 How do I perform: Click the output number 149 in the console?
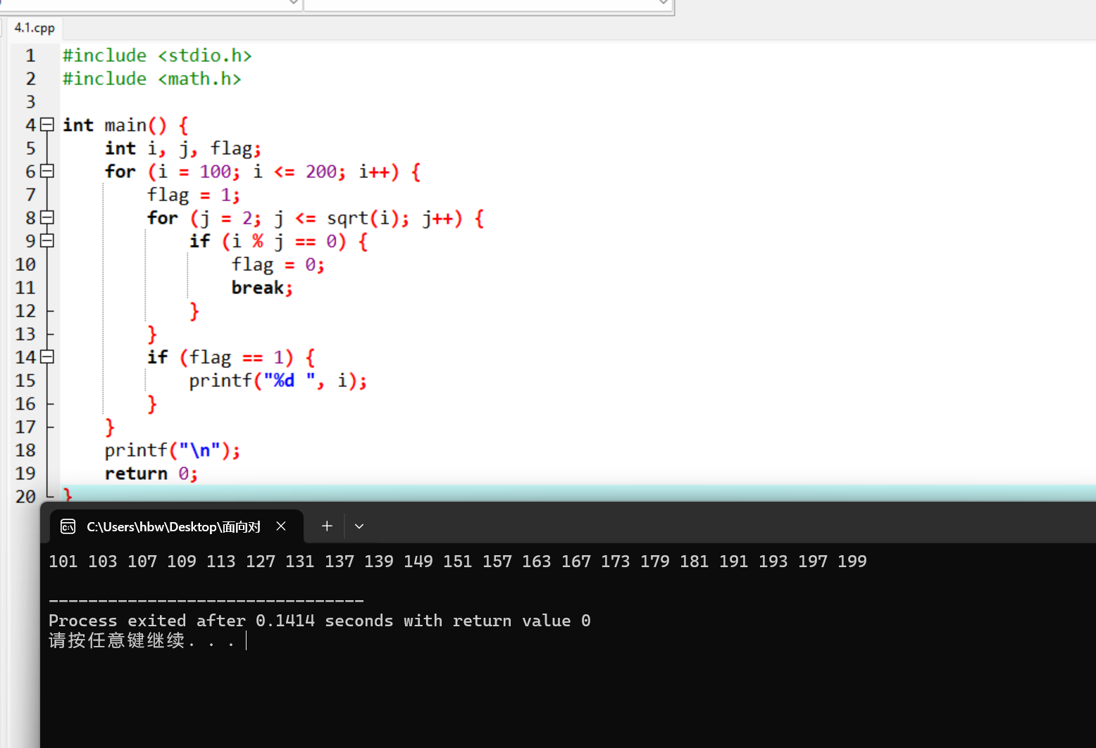click(418, 562)
